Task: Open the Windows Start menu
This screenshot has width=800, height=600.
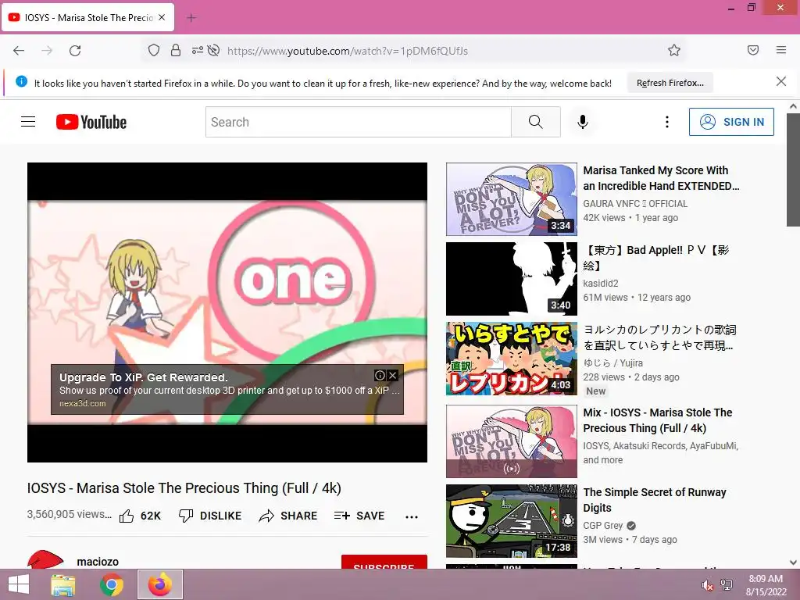Action: coord(19,584)
